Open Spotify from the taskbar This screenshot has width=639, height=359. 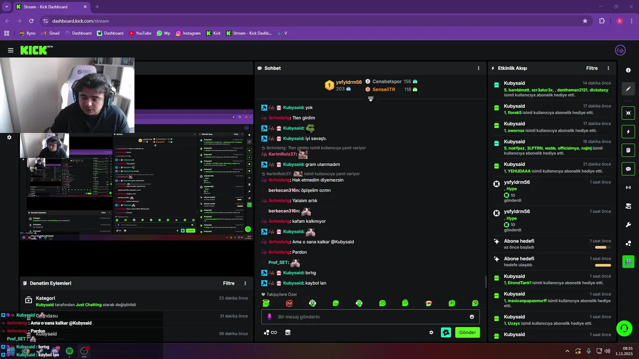coord(69,351)
